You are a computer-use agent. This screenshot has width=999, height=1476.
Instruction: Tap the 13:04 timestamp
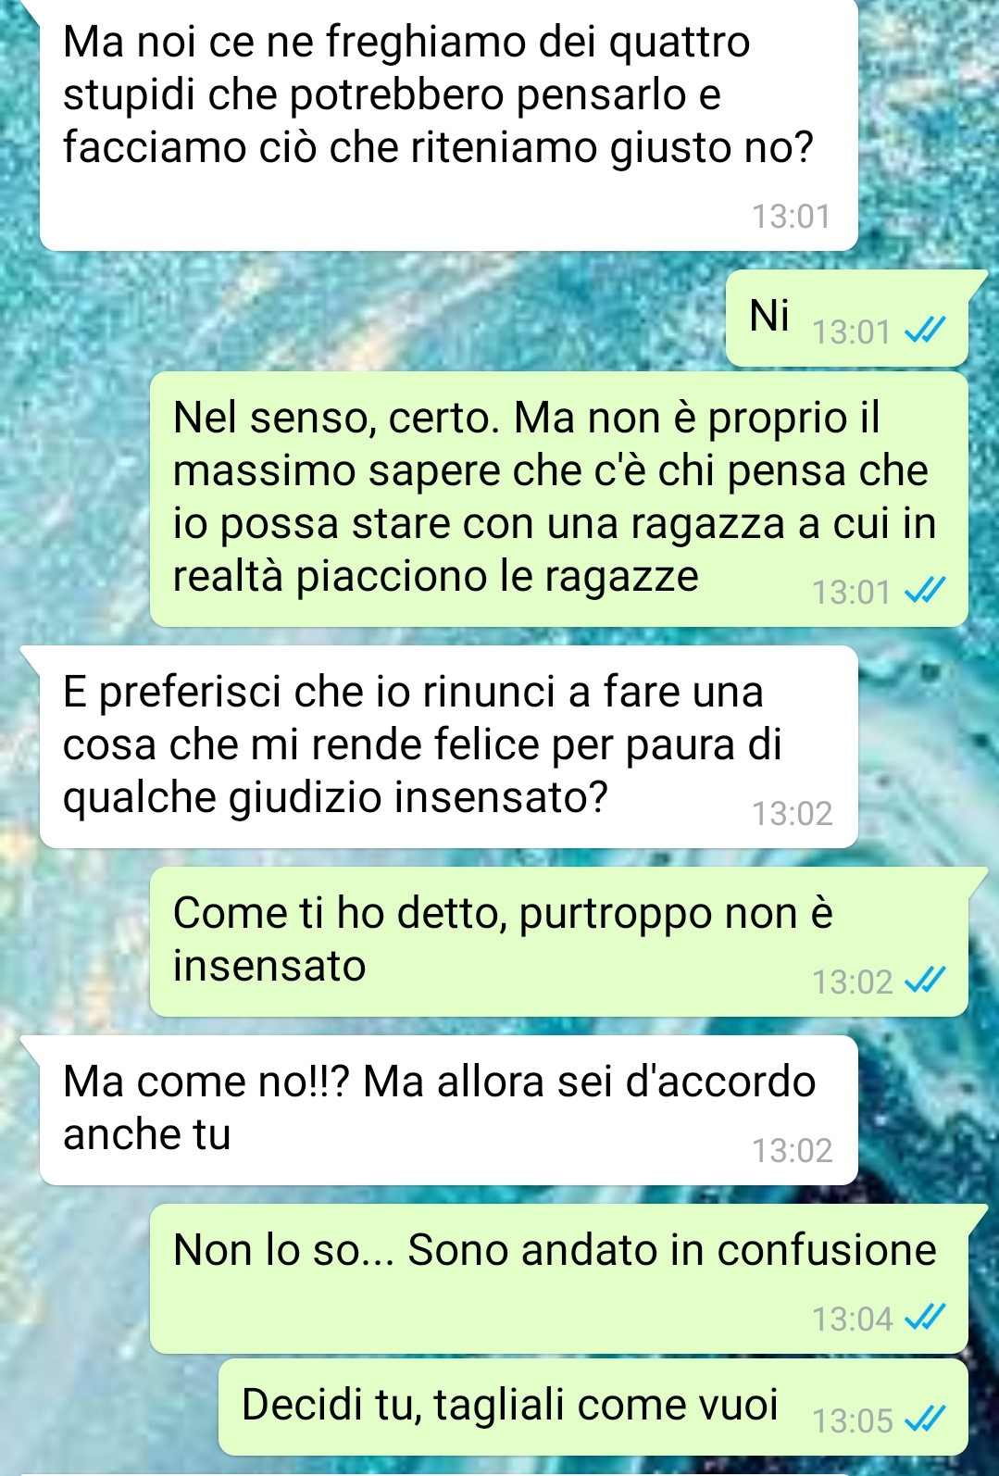(x=853, y=1318)
